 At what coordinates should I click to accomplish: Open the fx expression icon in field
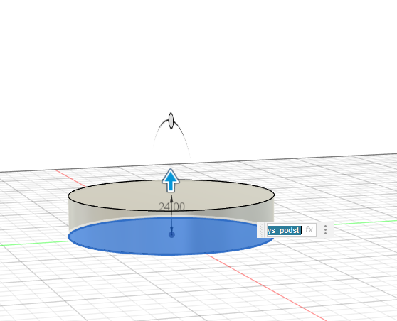click(309, 230)
